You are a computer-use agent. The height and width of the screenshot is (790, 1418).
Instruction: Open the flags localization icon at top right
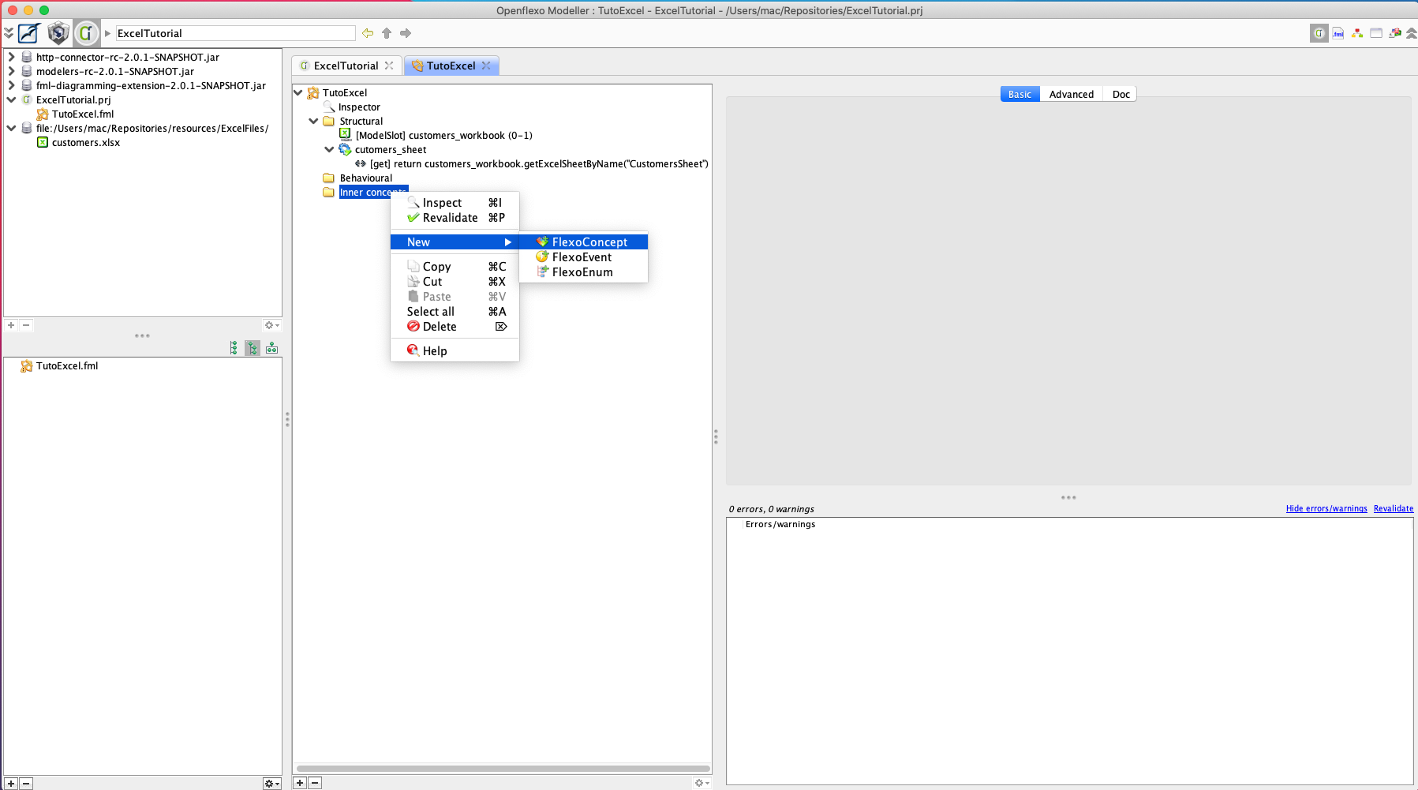coord(1395,33)
